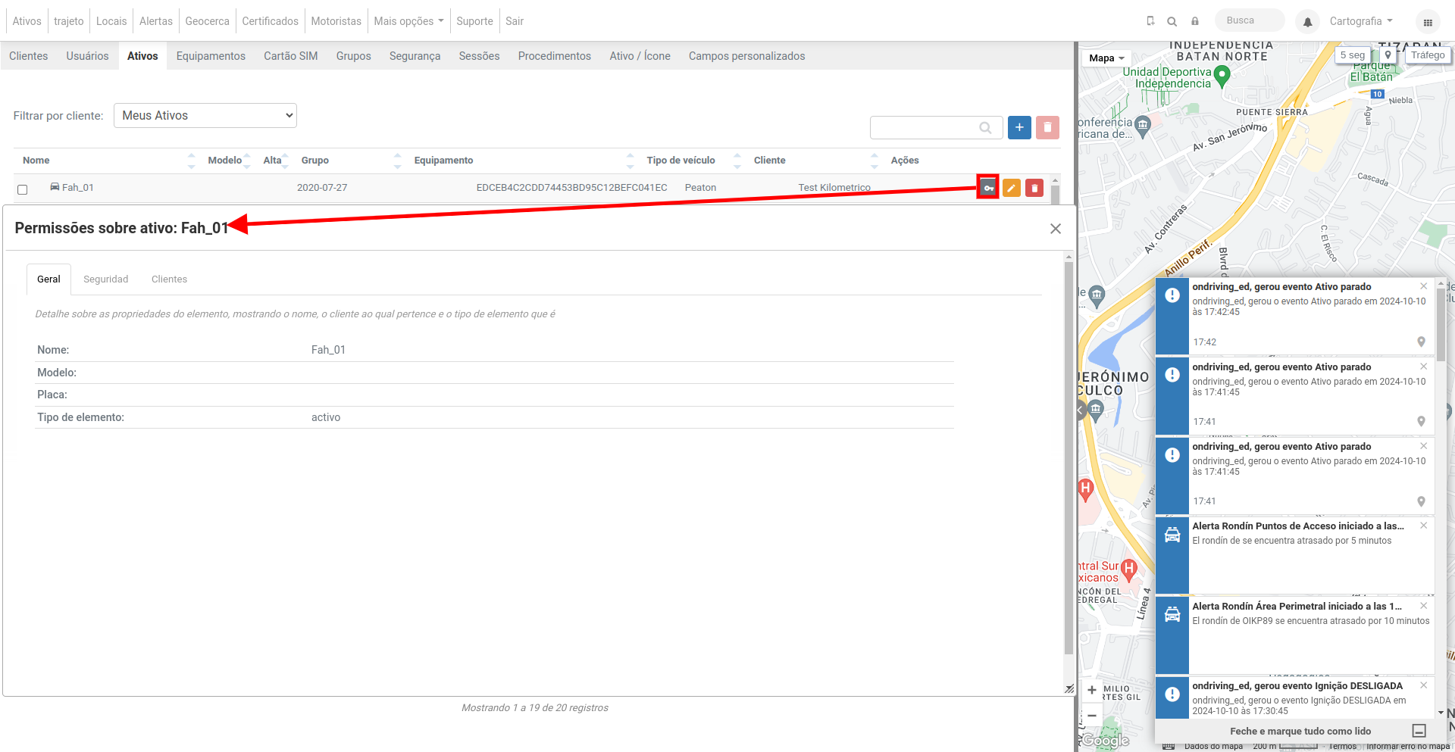Locate the 17:42 Ativo parado event pin
1455x752 pixels.
(x=1421, y=342)
